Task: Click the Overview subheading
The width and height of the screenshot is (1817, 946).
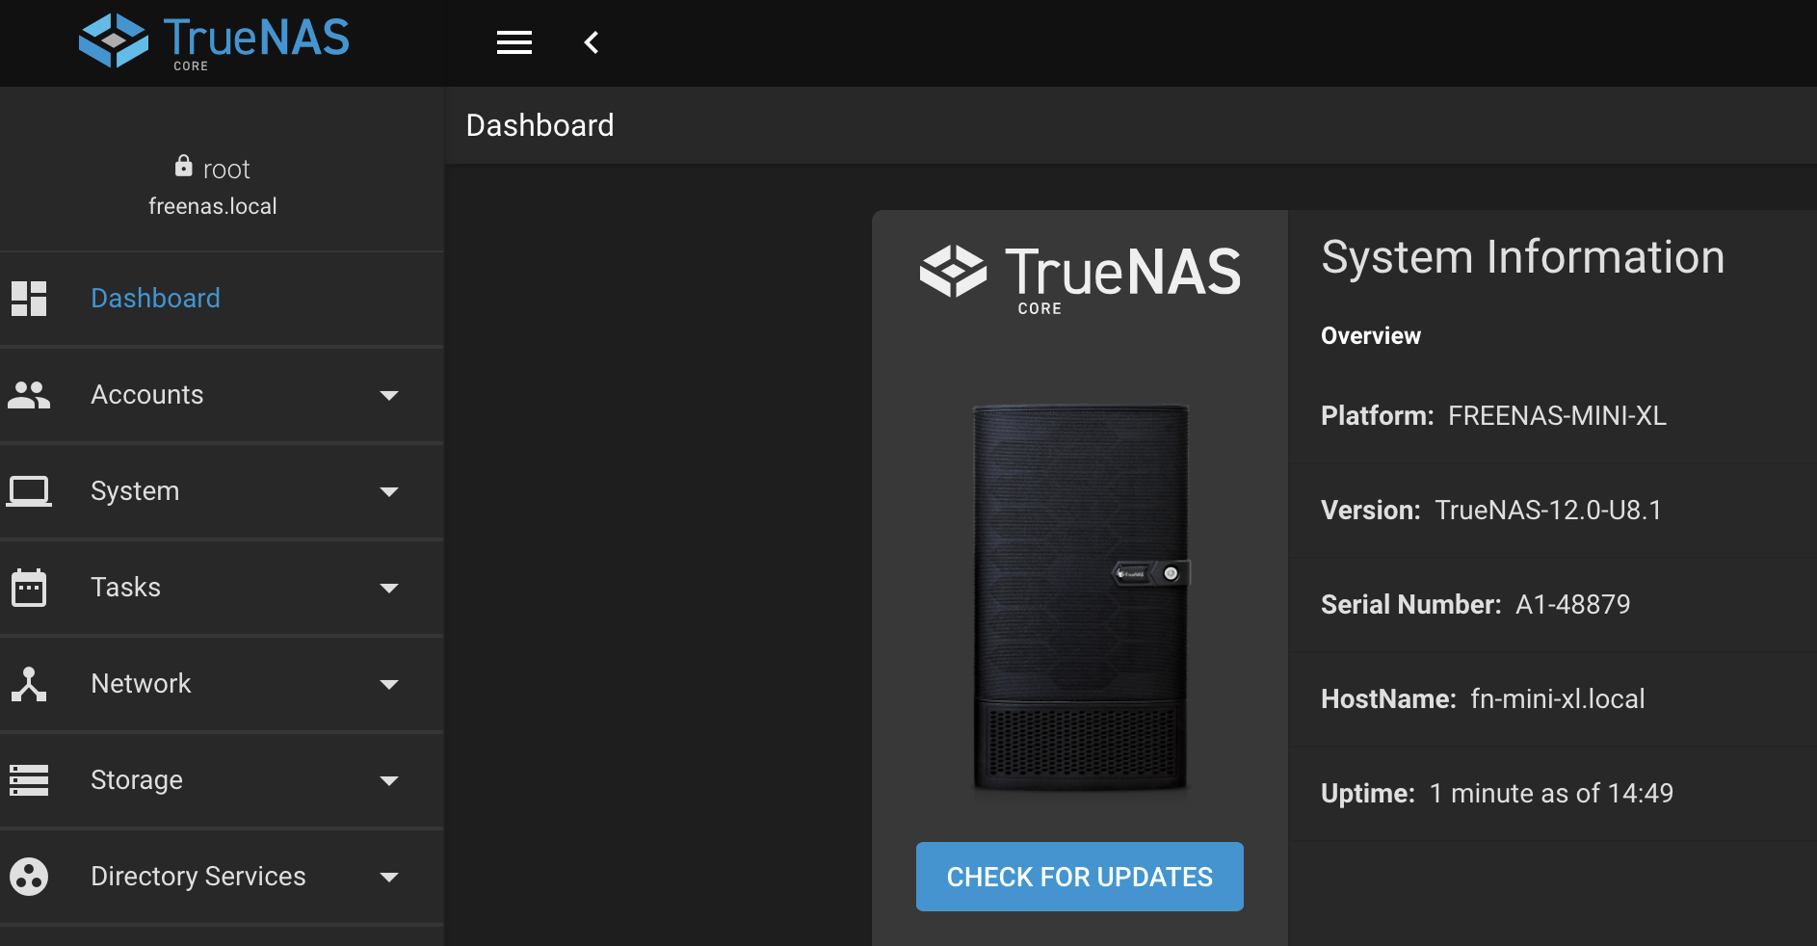Action: (x=1371, y=335)
